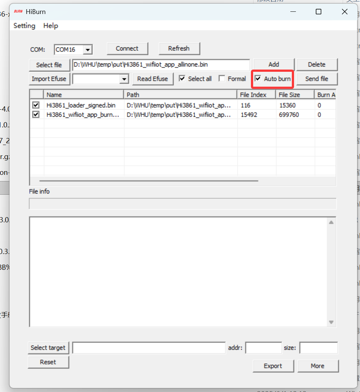Toggle the Auto burn checkbox
The width and height of the screenshot is (360, 392).
(258, 78)
